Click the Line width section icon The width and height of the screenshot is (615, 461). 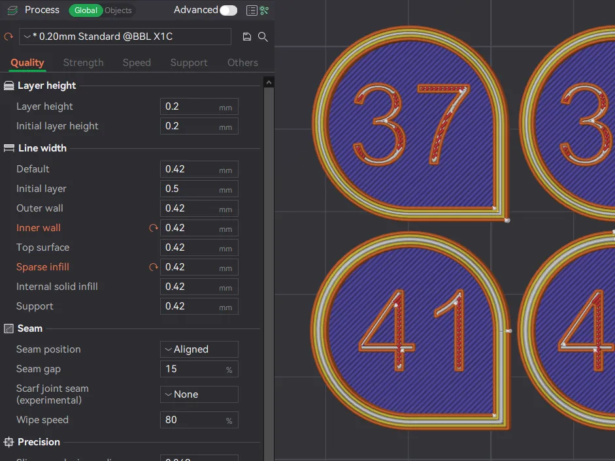(8, 148)
